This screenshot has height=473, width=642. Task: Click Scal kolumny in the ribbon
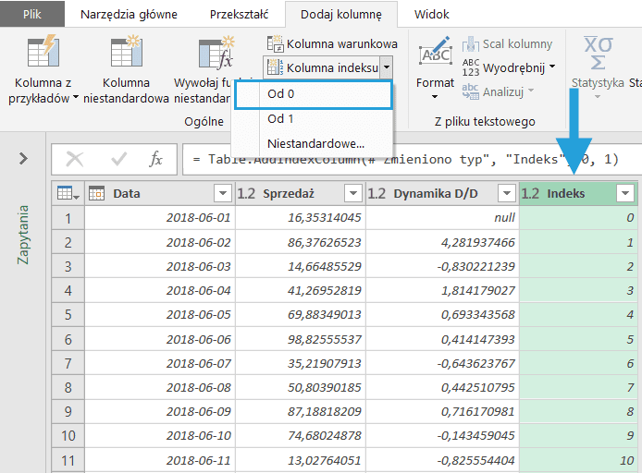pos(507,43)
